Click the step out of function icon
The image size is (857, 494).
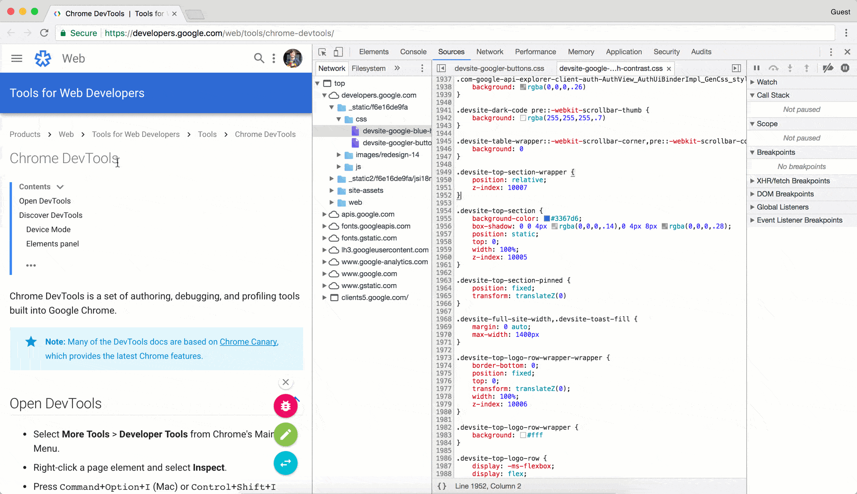coord(806,68)
